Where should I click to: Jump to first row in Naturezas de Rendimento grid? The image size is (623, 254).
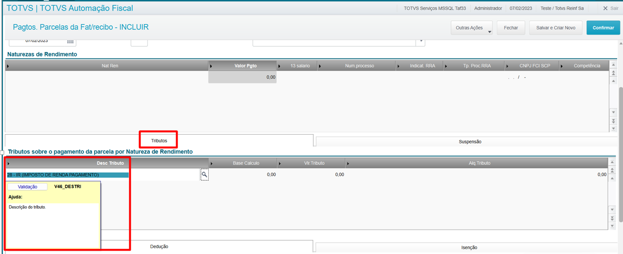[613, 65]
